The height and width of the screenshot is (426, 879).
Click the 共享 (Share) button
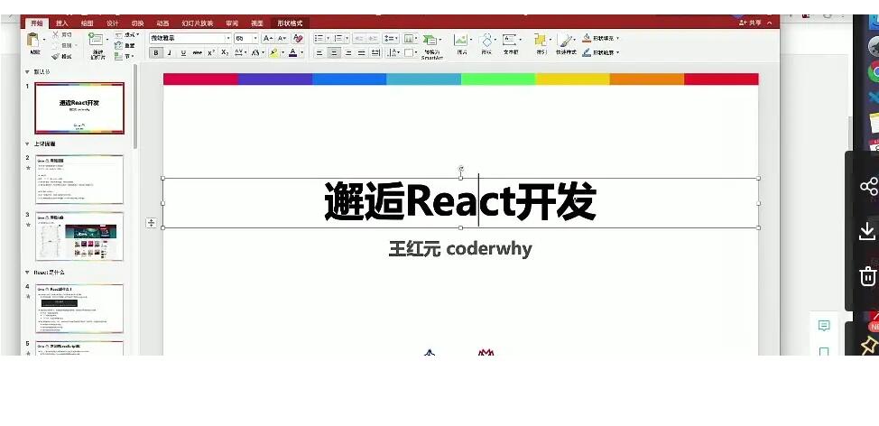tap(750, 23)
